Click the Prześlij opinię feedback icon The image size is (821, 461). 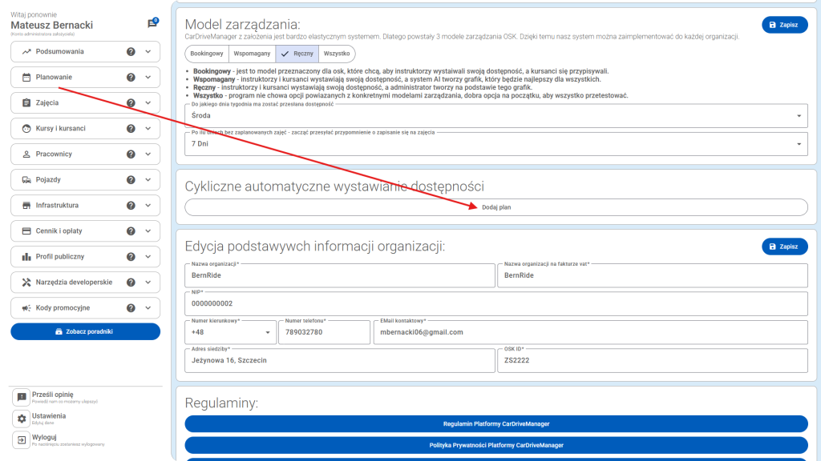pyautogui.click(x=22, y=397)
